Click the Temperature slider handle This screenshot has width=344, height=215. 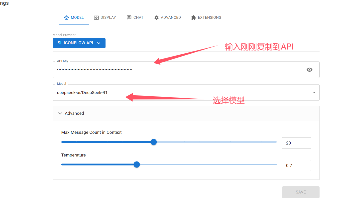pos(136,164)
